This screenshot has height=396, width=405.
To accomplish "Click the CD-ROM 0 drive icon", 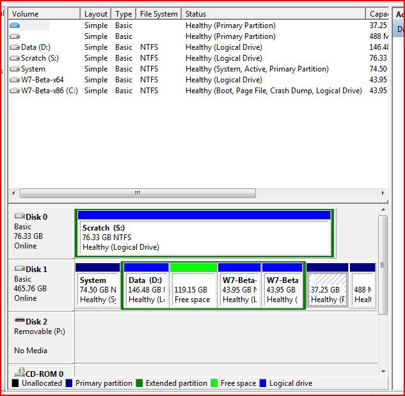I will coord(20,372).
